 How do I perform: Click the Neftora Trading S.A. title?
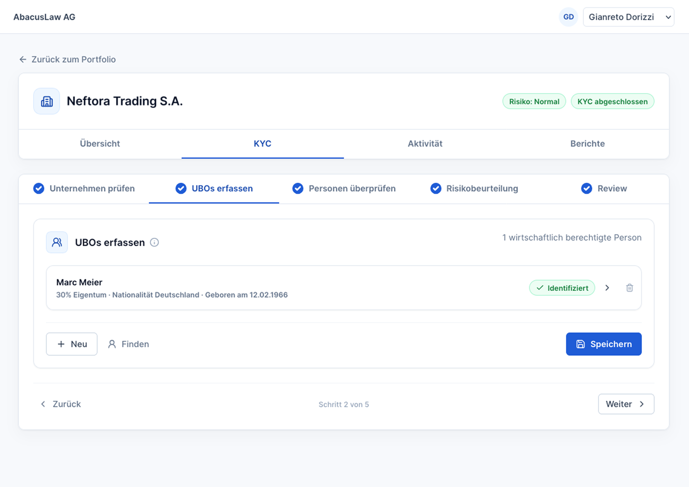(125, 101)
